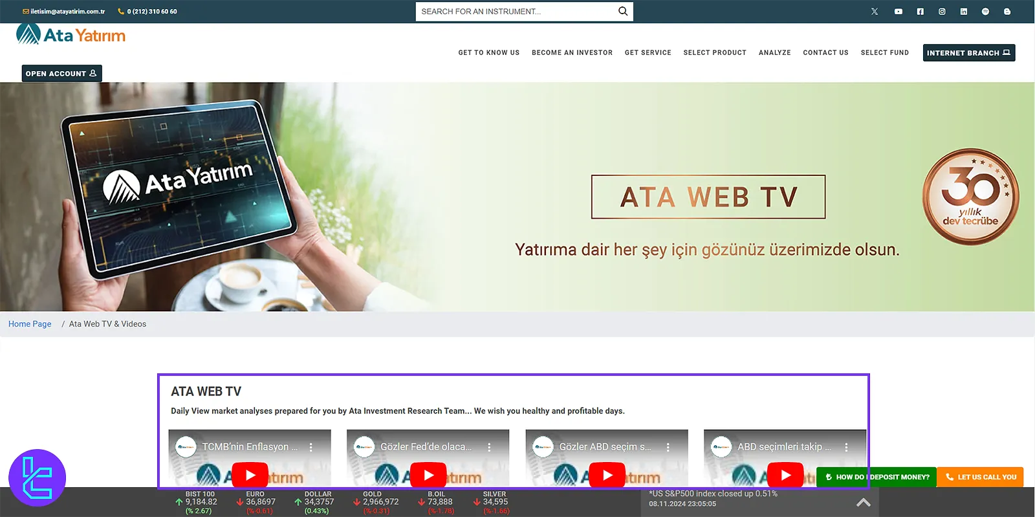The height and width of the screenshot is (517, 1035).
Task: Click the ATA WEB TV banner title
Action: [708, 197]
